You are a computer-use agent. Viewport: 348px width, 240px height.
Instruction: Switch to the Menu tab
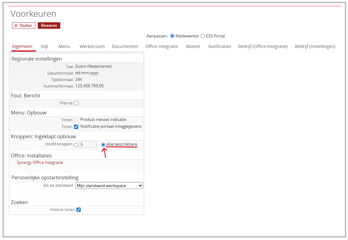coord(64,46)
